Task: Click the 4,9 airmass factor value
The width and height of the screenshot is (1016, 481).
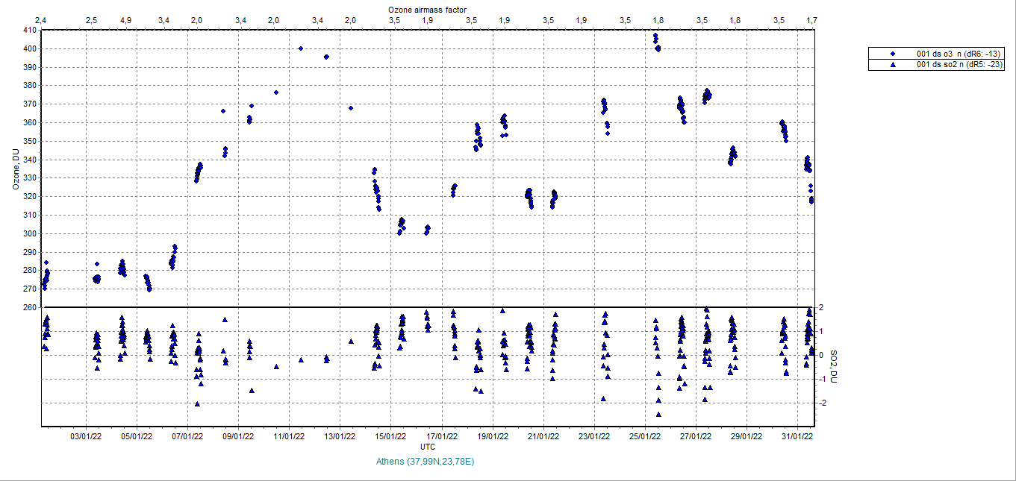Action: click(125, 19)
